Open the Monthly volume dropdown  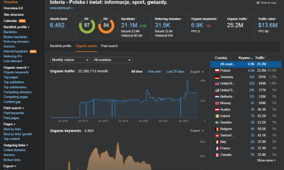point(70,60)
